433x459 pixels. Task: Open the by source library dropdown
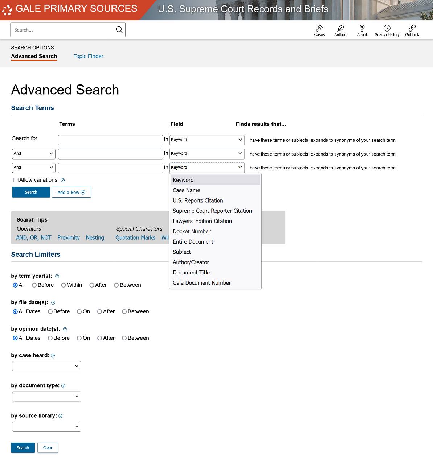[46, 427]
